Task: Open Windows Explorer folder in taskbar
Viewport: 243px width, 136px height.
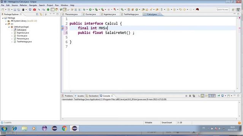Action: tap(24, 128)
